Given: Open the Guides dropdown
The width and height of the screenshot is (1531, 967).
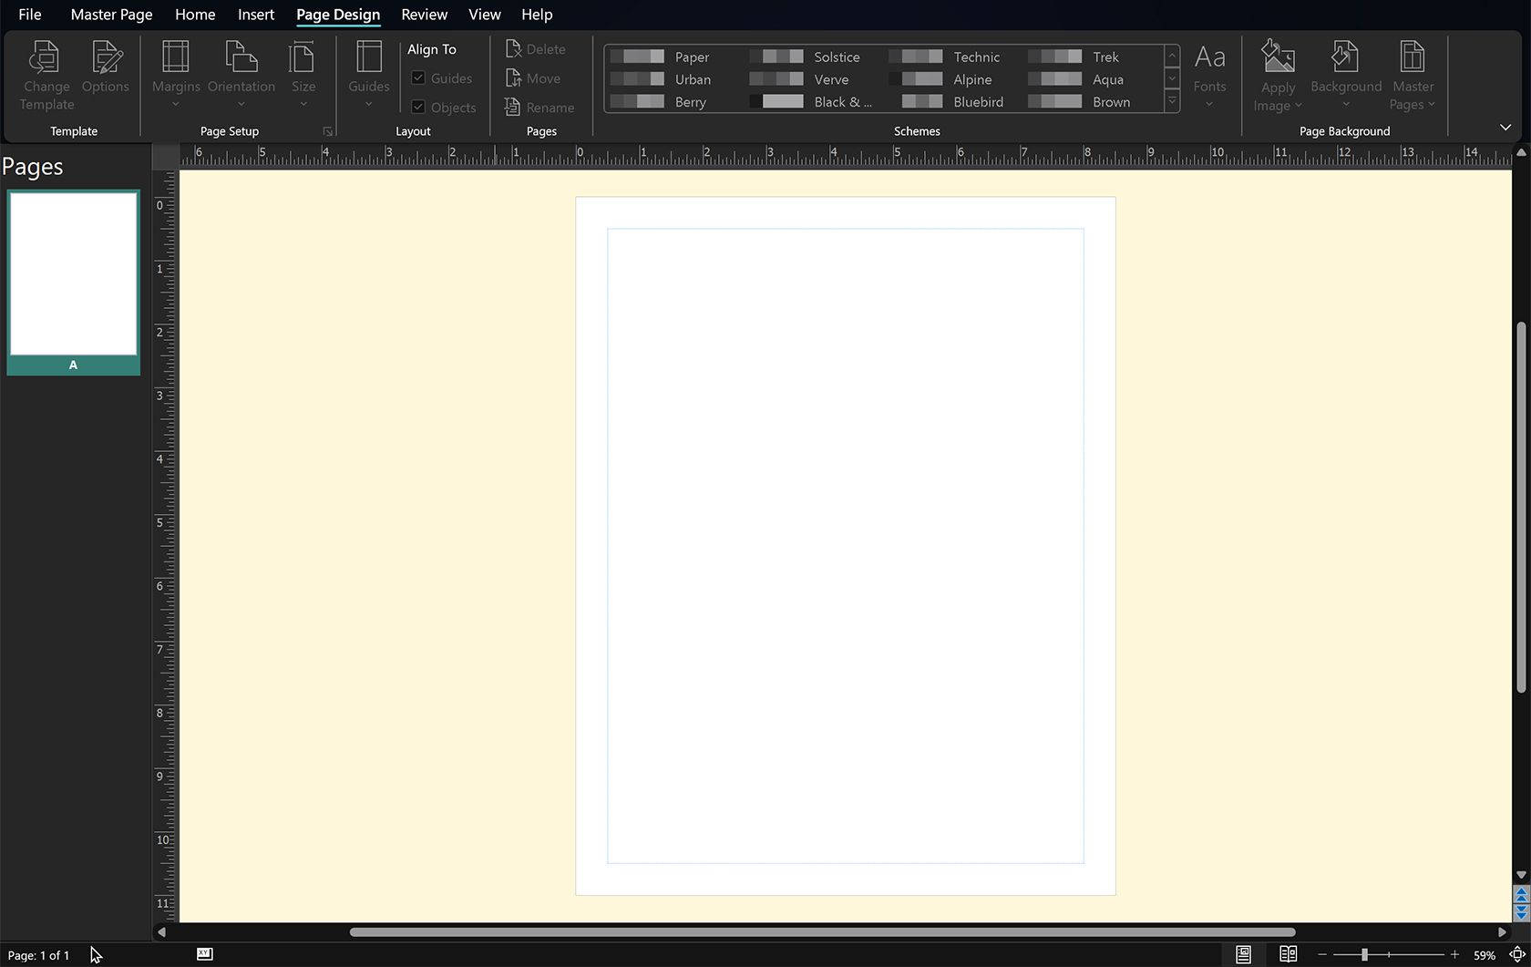Looking at the screenshot, I should pos(368,75).
